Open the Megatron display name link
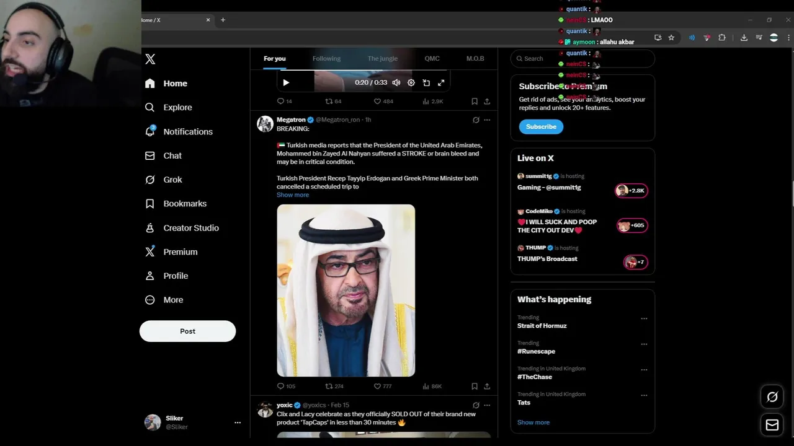 (291, 120)
